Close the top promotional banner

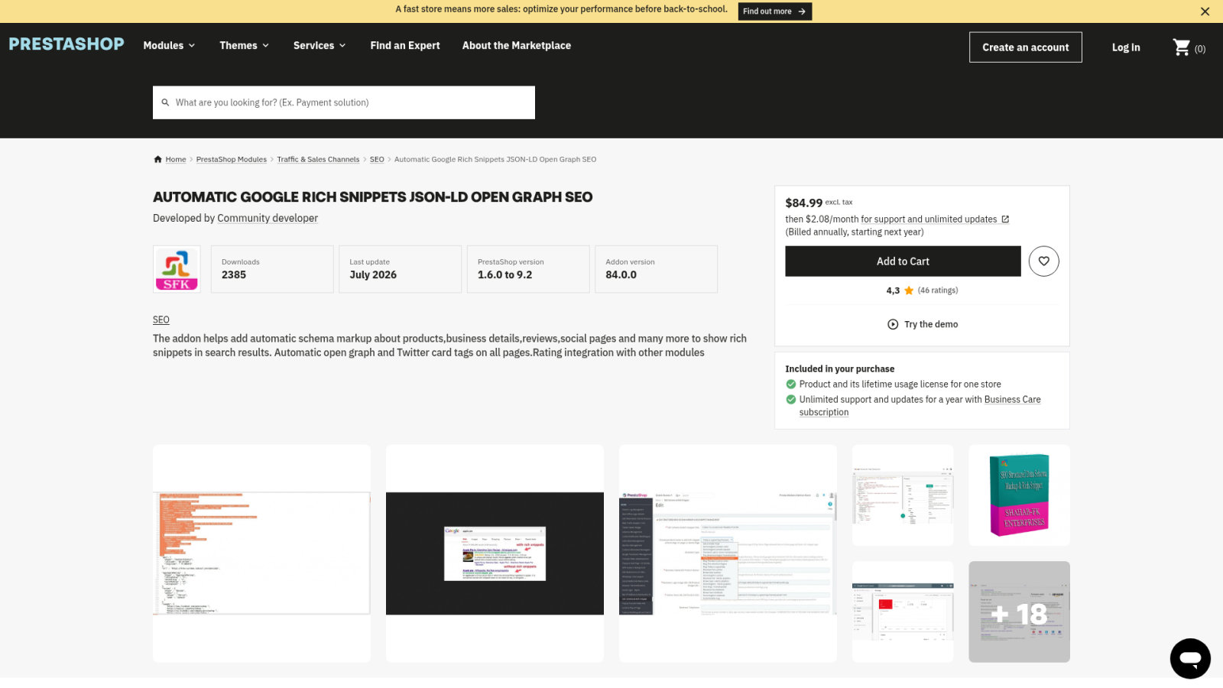tap(1205, 11)
